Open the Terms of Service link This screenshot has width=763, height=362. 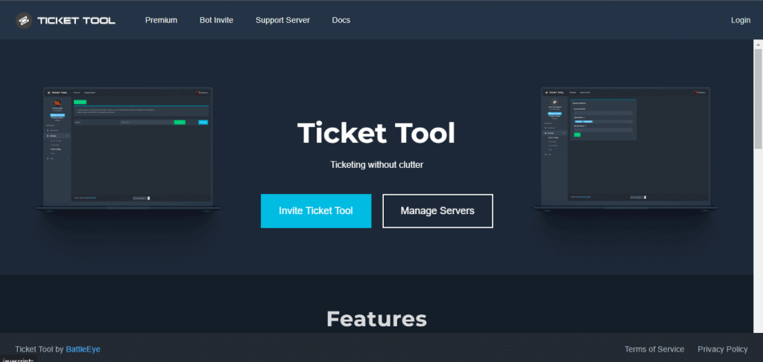coord(654,349)
